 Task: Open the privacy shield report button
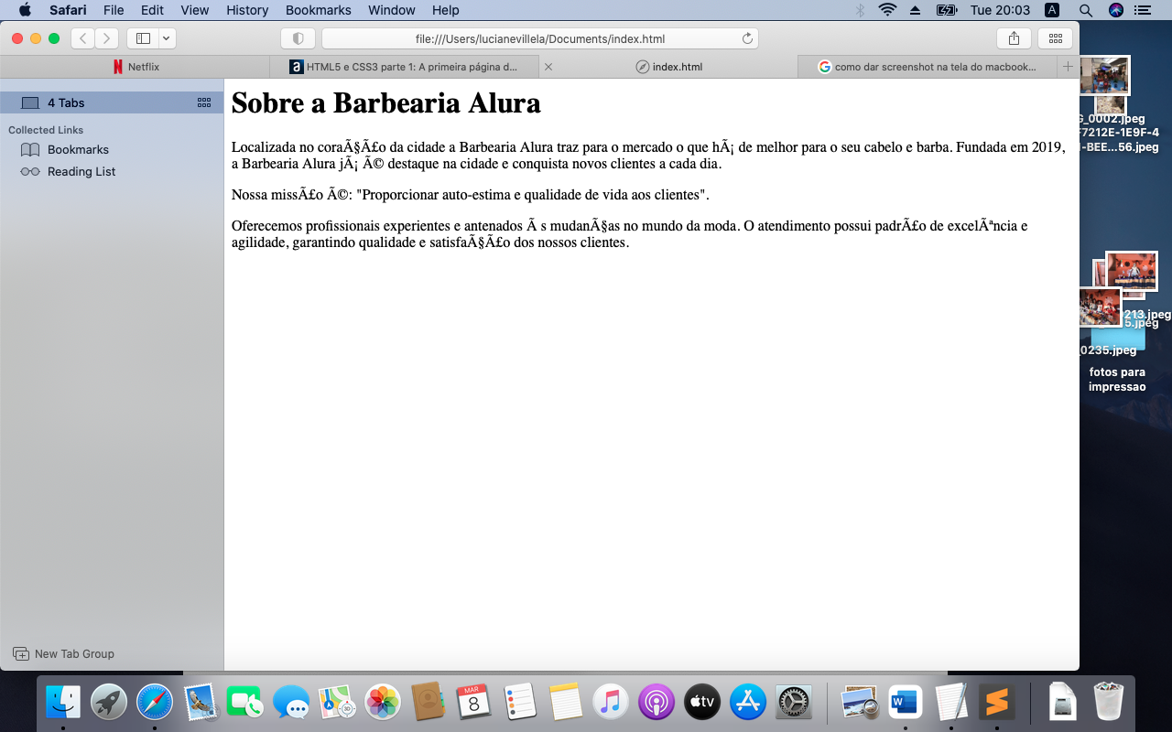click(x=298, y=38)
